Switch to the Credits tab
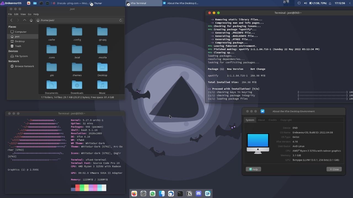 (272, 120)
